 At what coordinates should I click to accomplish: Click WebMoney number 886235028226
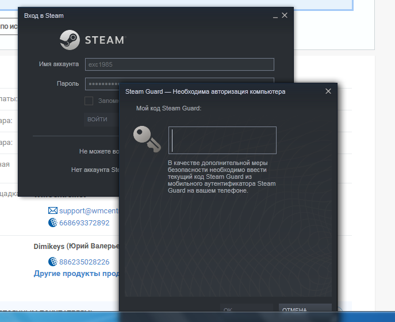[84, 262]
